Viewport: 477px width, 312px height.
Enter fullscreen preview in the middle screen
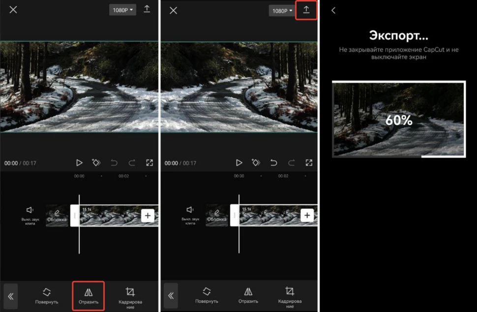309,163
